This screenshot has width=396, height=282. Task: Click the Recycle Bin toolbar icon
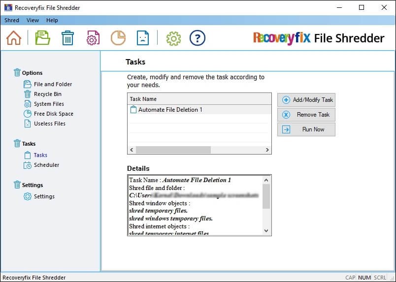pos(67,38)
